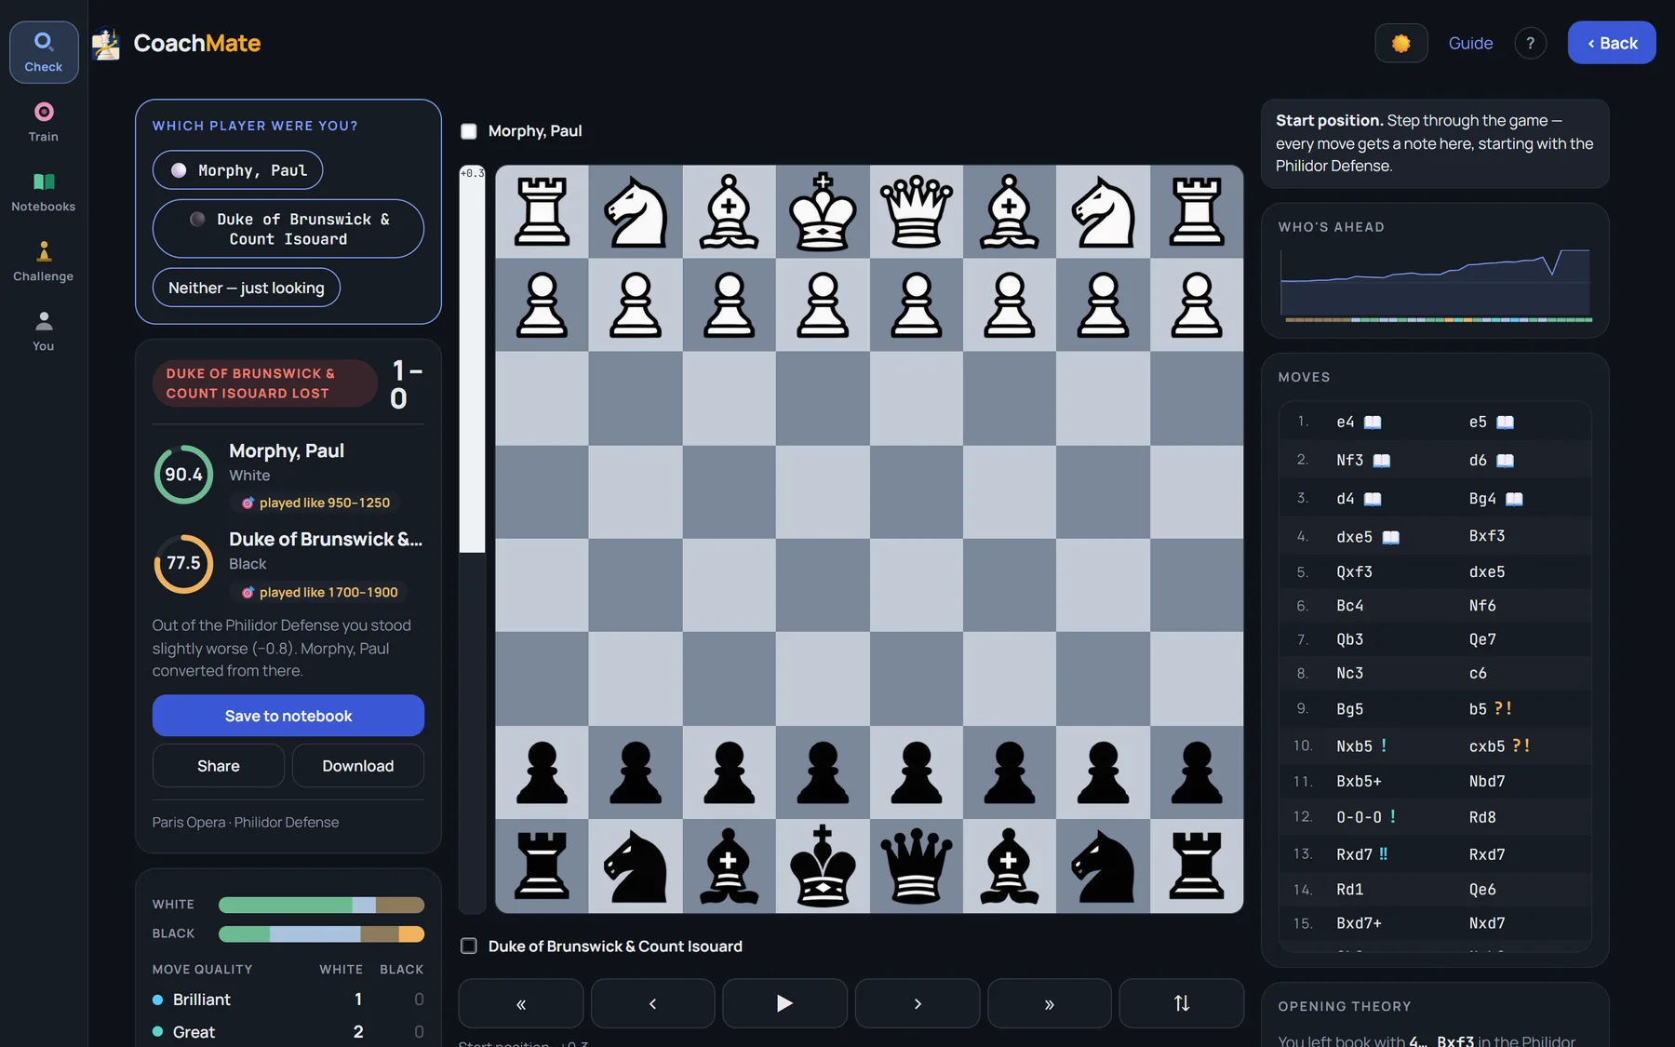This screenshot has height=1047, width=1675.
Task: Select Morphy, Paul as your player
Action: tap(237, 170)
